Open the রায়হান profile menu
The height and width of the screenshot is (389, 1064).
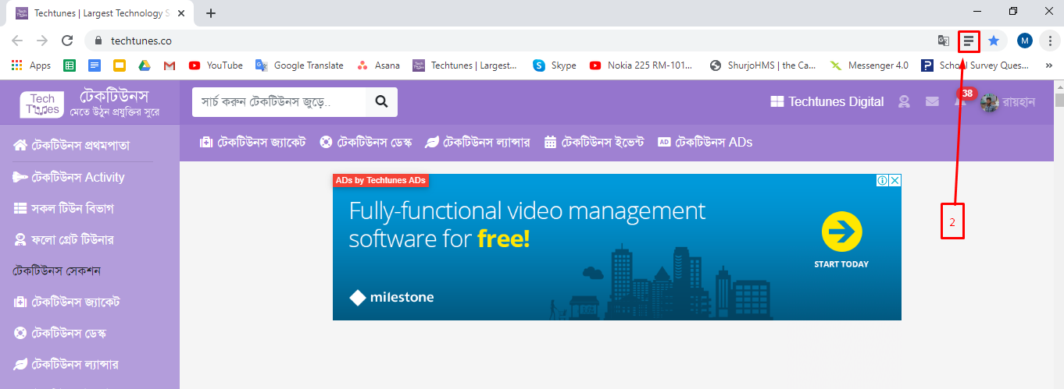[1009, 102]
